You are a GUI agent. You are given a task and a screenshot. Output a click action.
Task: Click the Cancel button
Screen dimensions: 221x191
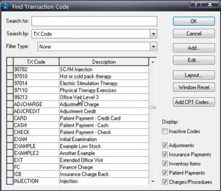(194, 33)
